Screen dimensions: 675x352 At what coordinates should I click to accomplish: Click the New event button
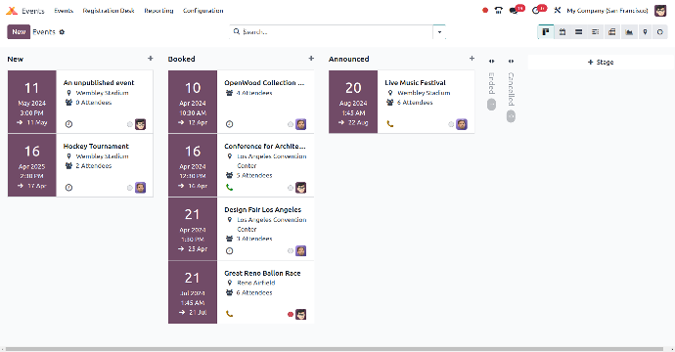click(x=19, y=32)
